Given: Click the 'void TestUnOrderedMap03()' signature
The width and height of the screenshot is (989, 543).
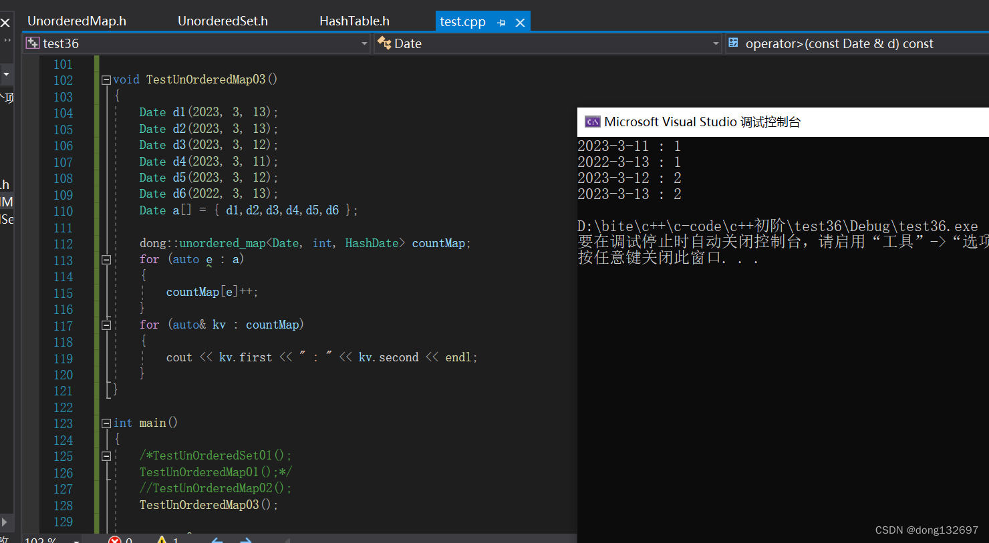Looking at the screenshot, I should [x=195, y=79].
